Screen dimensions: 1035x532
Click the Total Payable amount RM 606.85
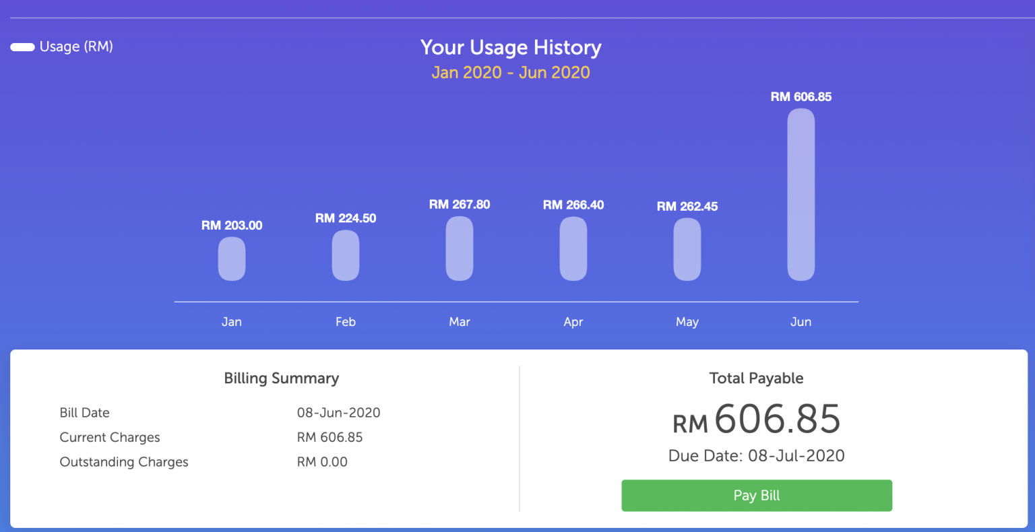coord(757,420)
